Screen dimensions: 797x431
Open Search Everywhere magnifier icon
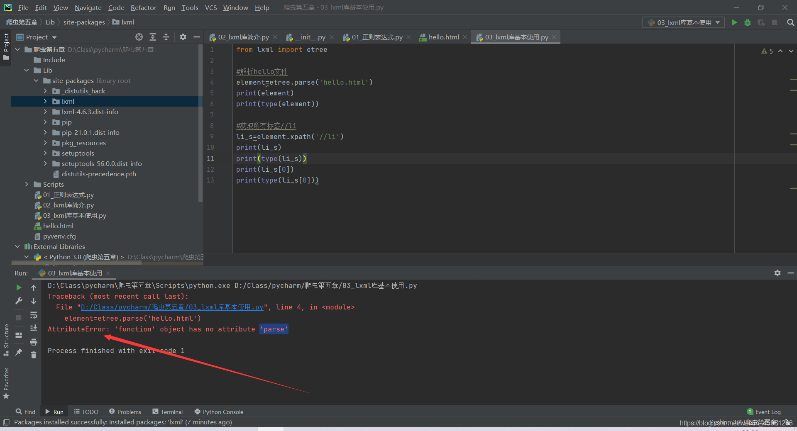click(790, 22)
